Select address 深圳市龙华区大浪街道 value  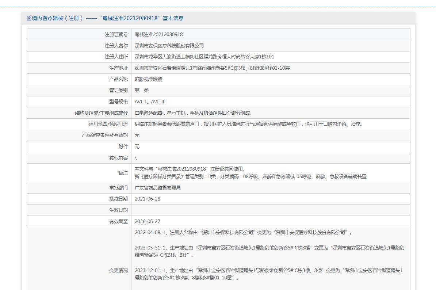pyautogui.click(x=204, y=57)
